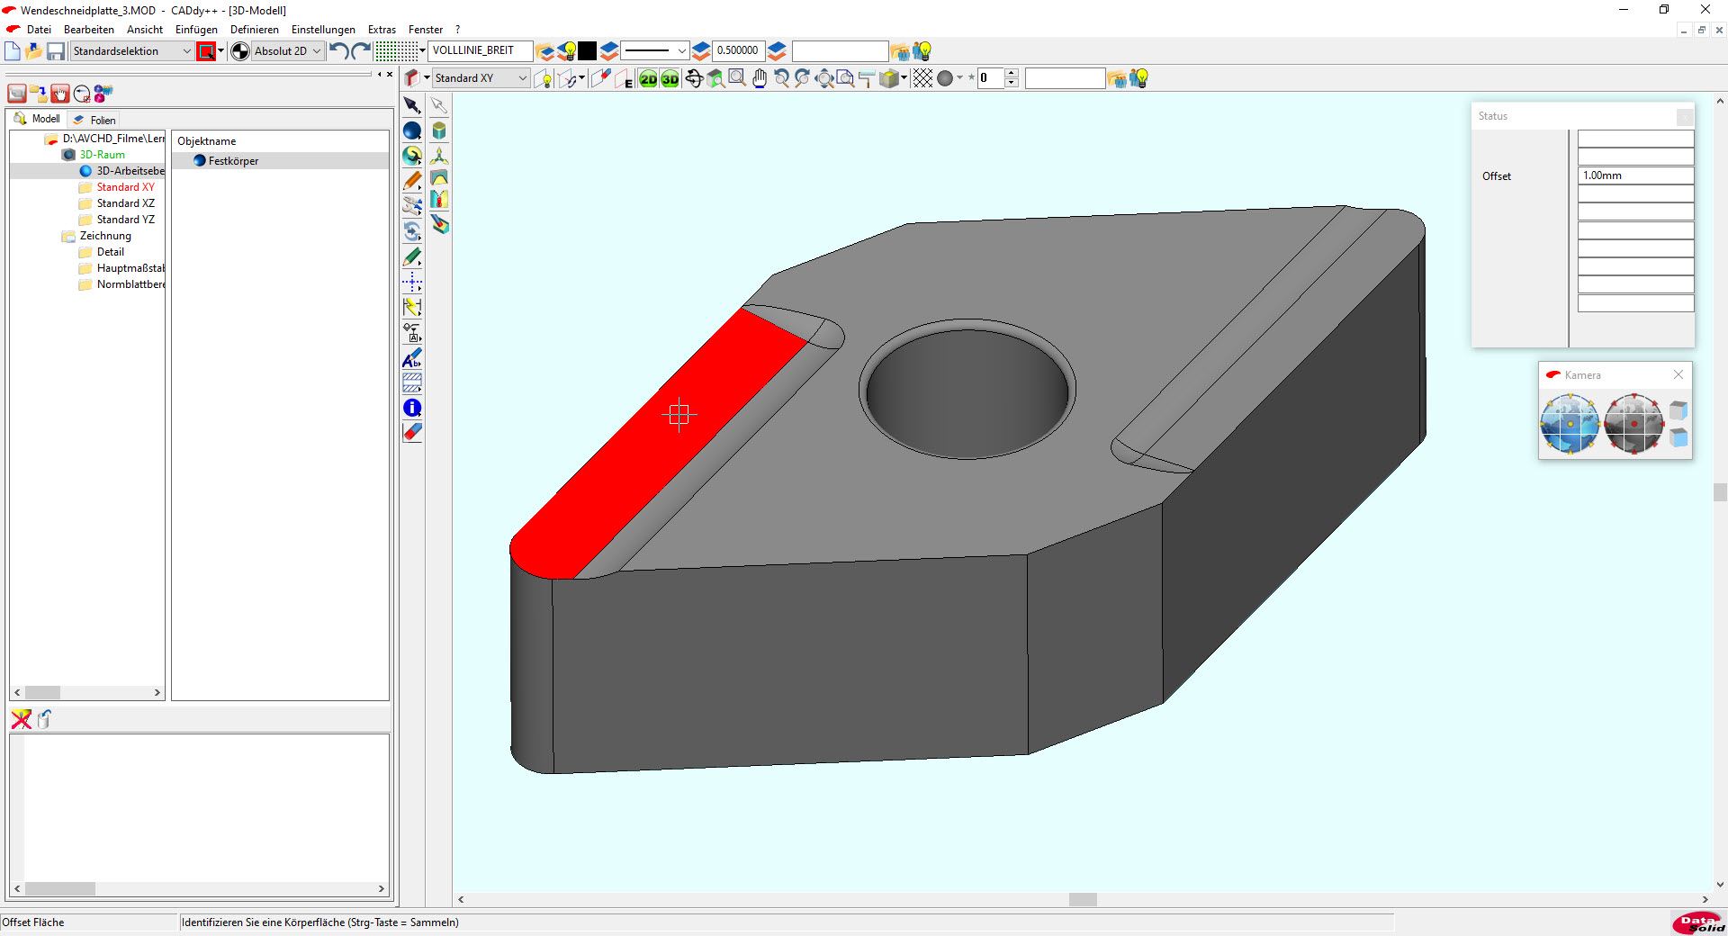This screenshot has height=936, width=1728.
Task: Open the Einfügen menu
Action: pos(196,30)
